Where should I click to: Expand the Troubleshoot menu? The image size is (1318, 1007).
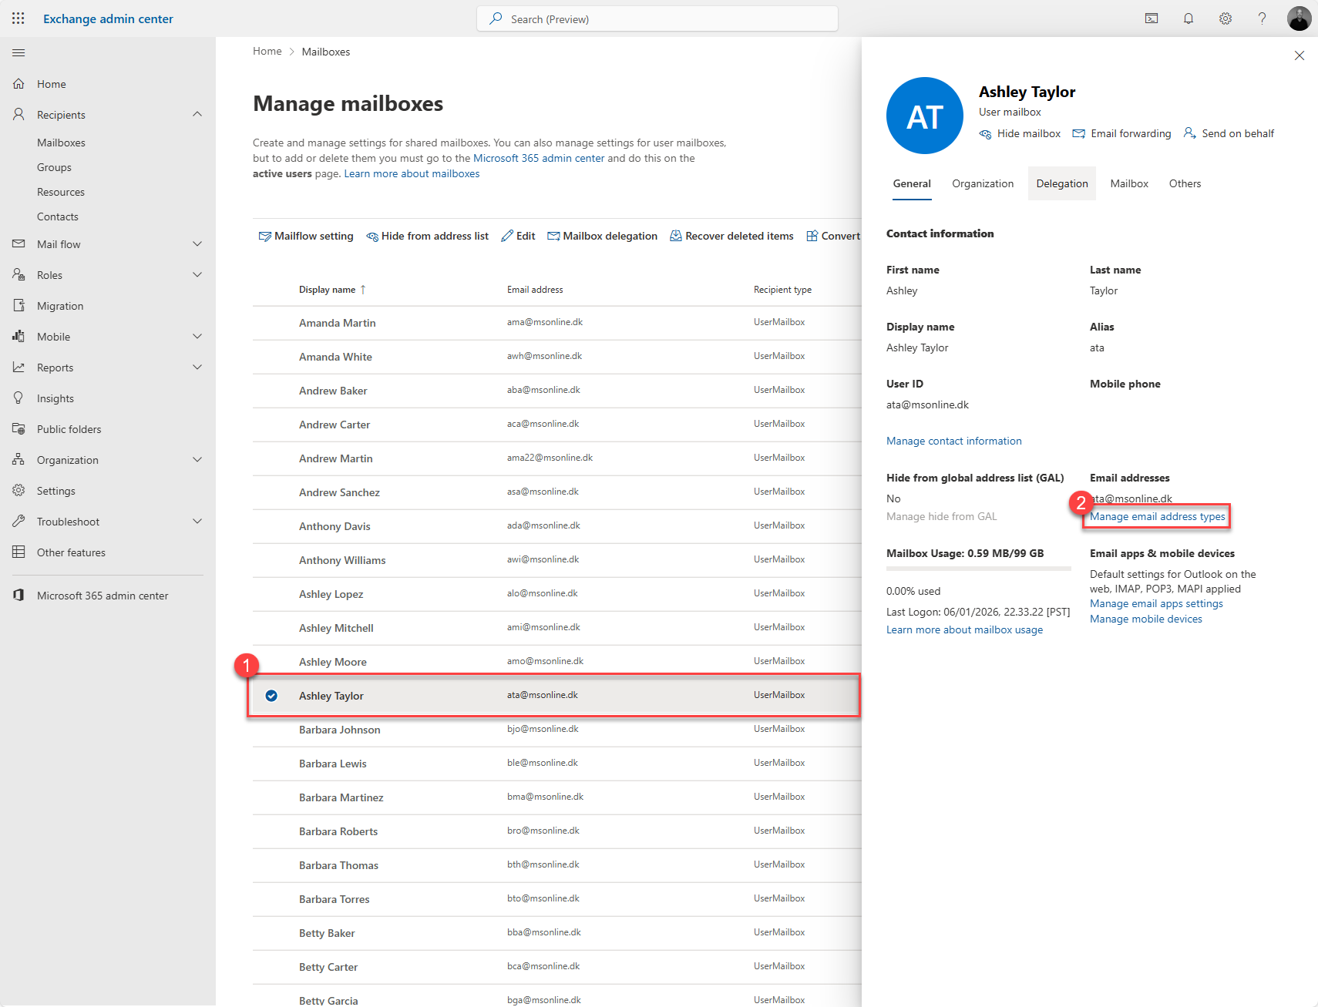tap(197, 521)
